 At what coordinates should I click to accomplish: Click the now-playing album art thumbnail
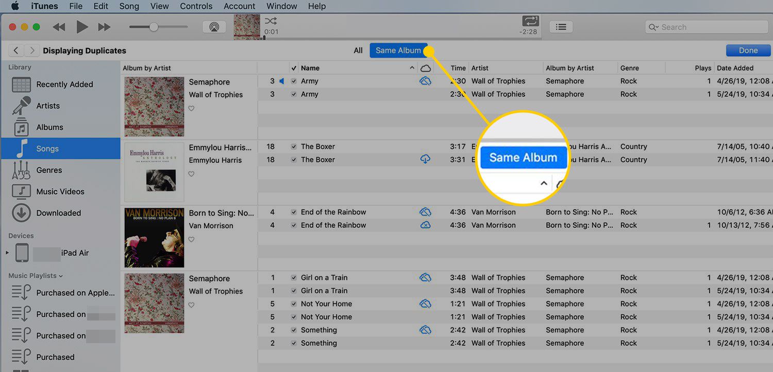tap(247, 27)
